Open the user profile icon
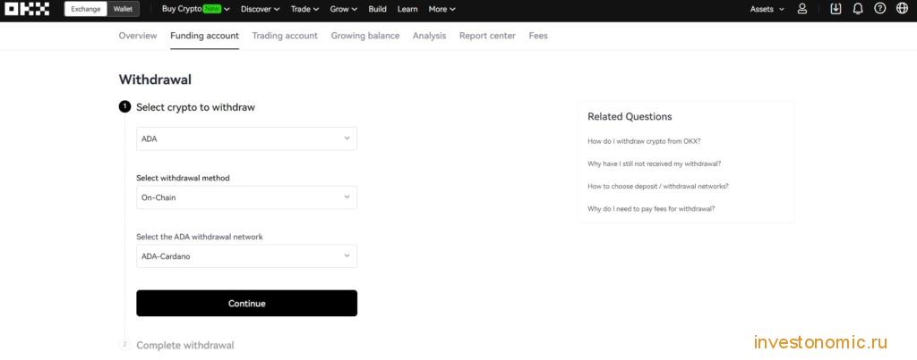The height and width of the screenshot is (360, 917). tap(802, 9)
